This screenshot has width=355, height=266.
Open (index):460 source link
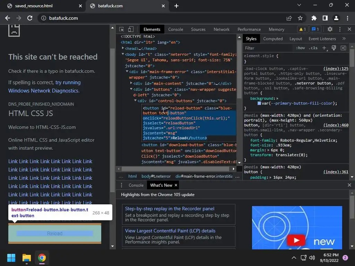(336, 125)
